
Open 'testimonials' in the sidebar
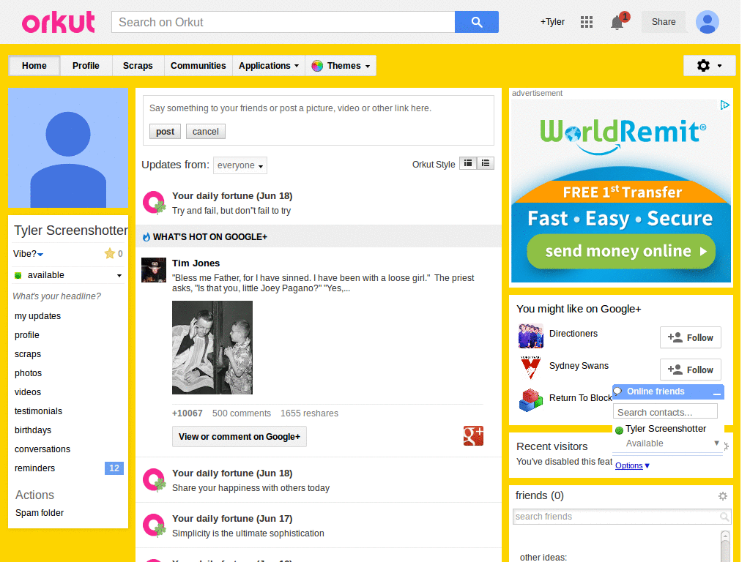coord(38,411)
